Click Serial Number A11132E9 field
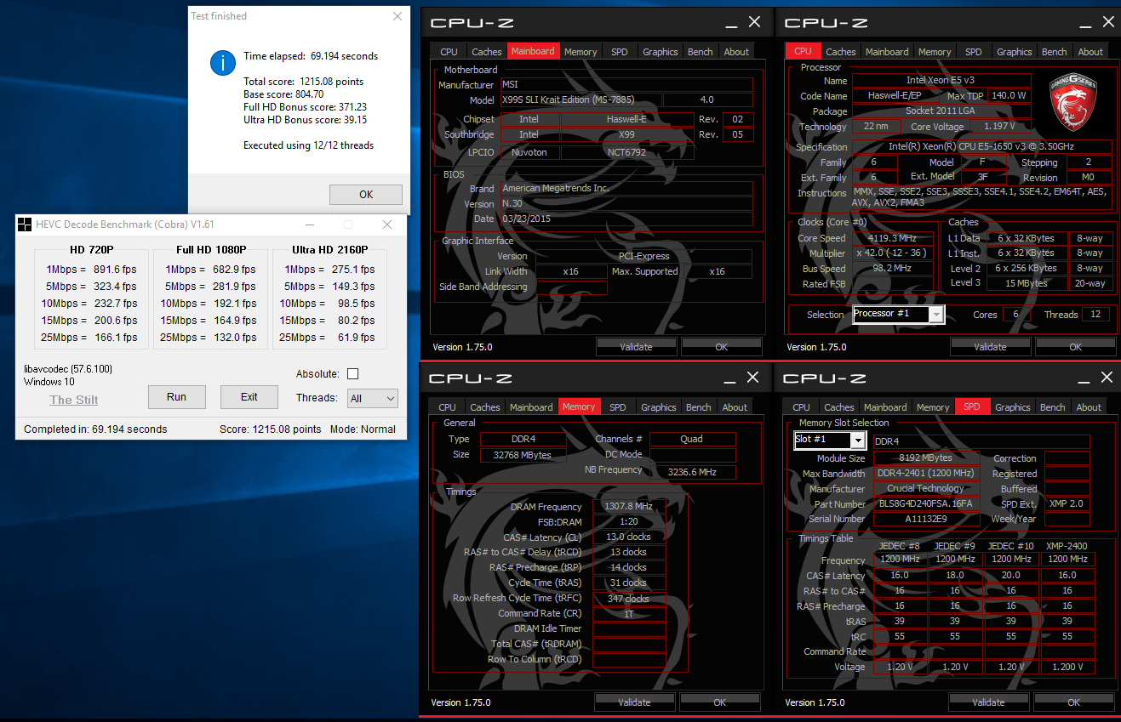 [x=925, y=519]
